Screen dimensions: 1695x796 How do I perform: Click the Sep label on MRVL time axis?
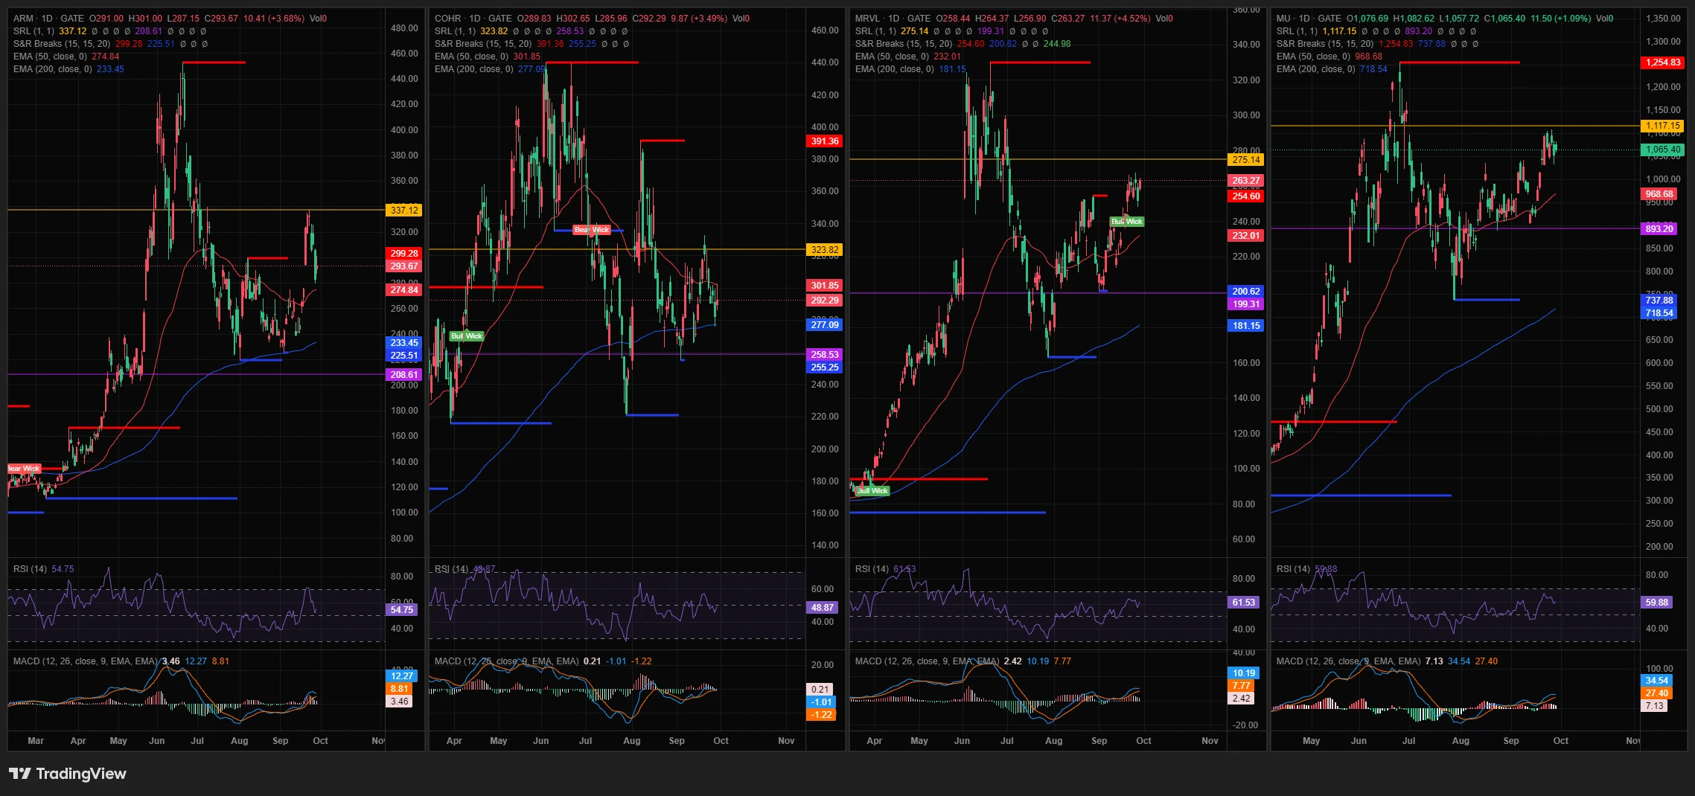pyautogui.click(x=1099, y=741)
